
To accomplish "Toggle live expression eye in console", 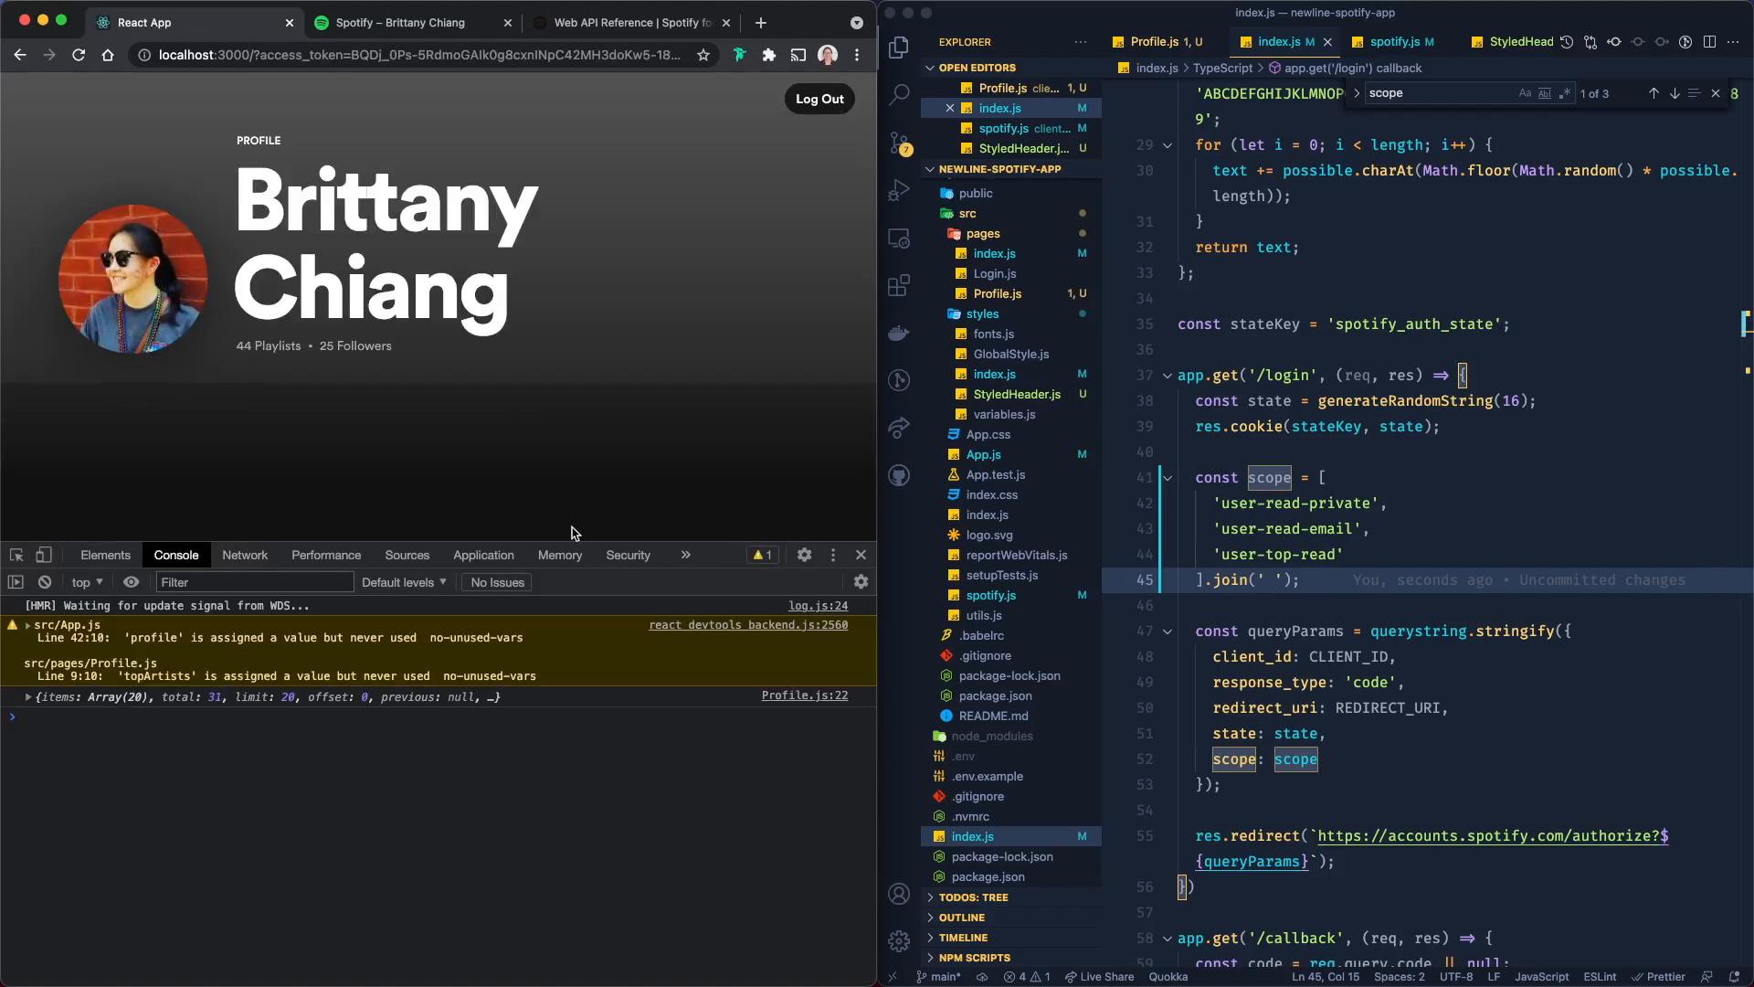I will (x=132, y=582).
